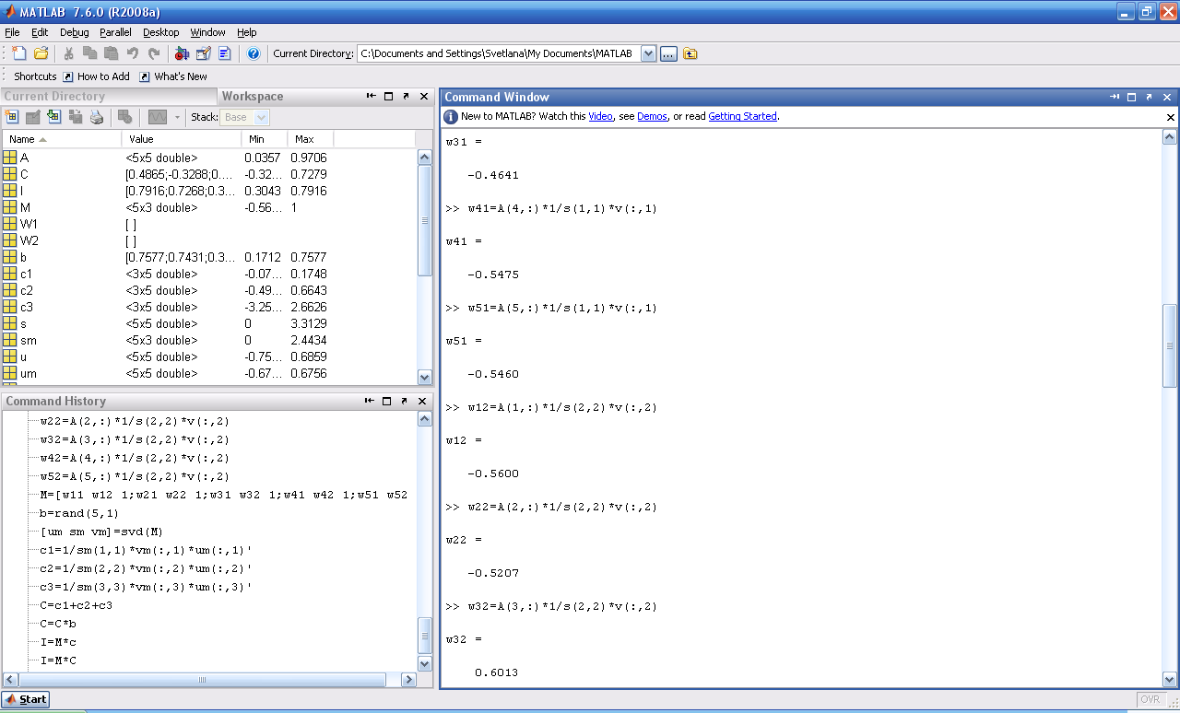Undock the Workspace panel
This screenshot has height=713, width=1180.
click(x=406, y=96)
